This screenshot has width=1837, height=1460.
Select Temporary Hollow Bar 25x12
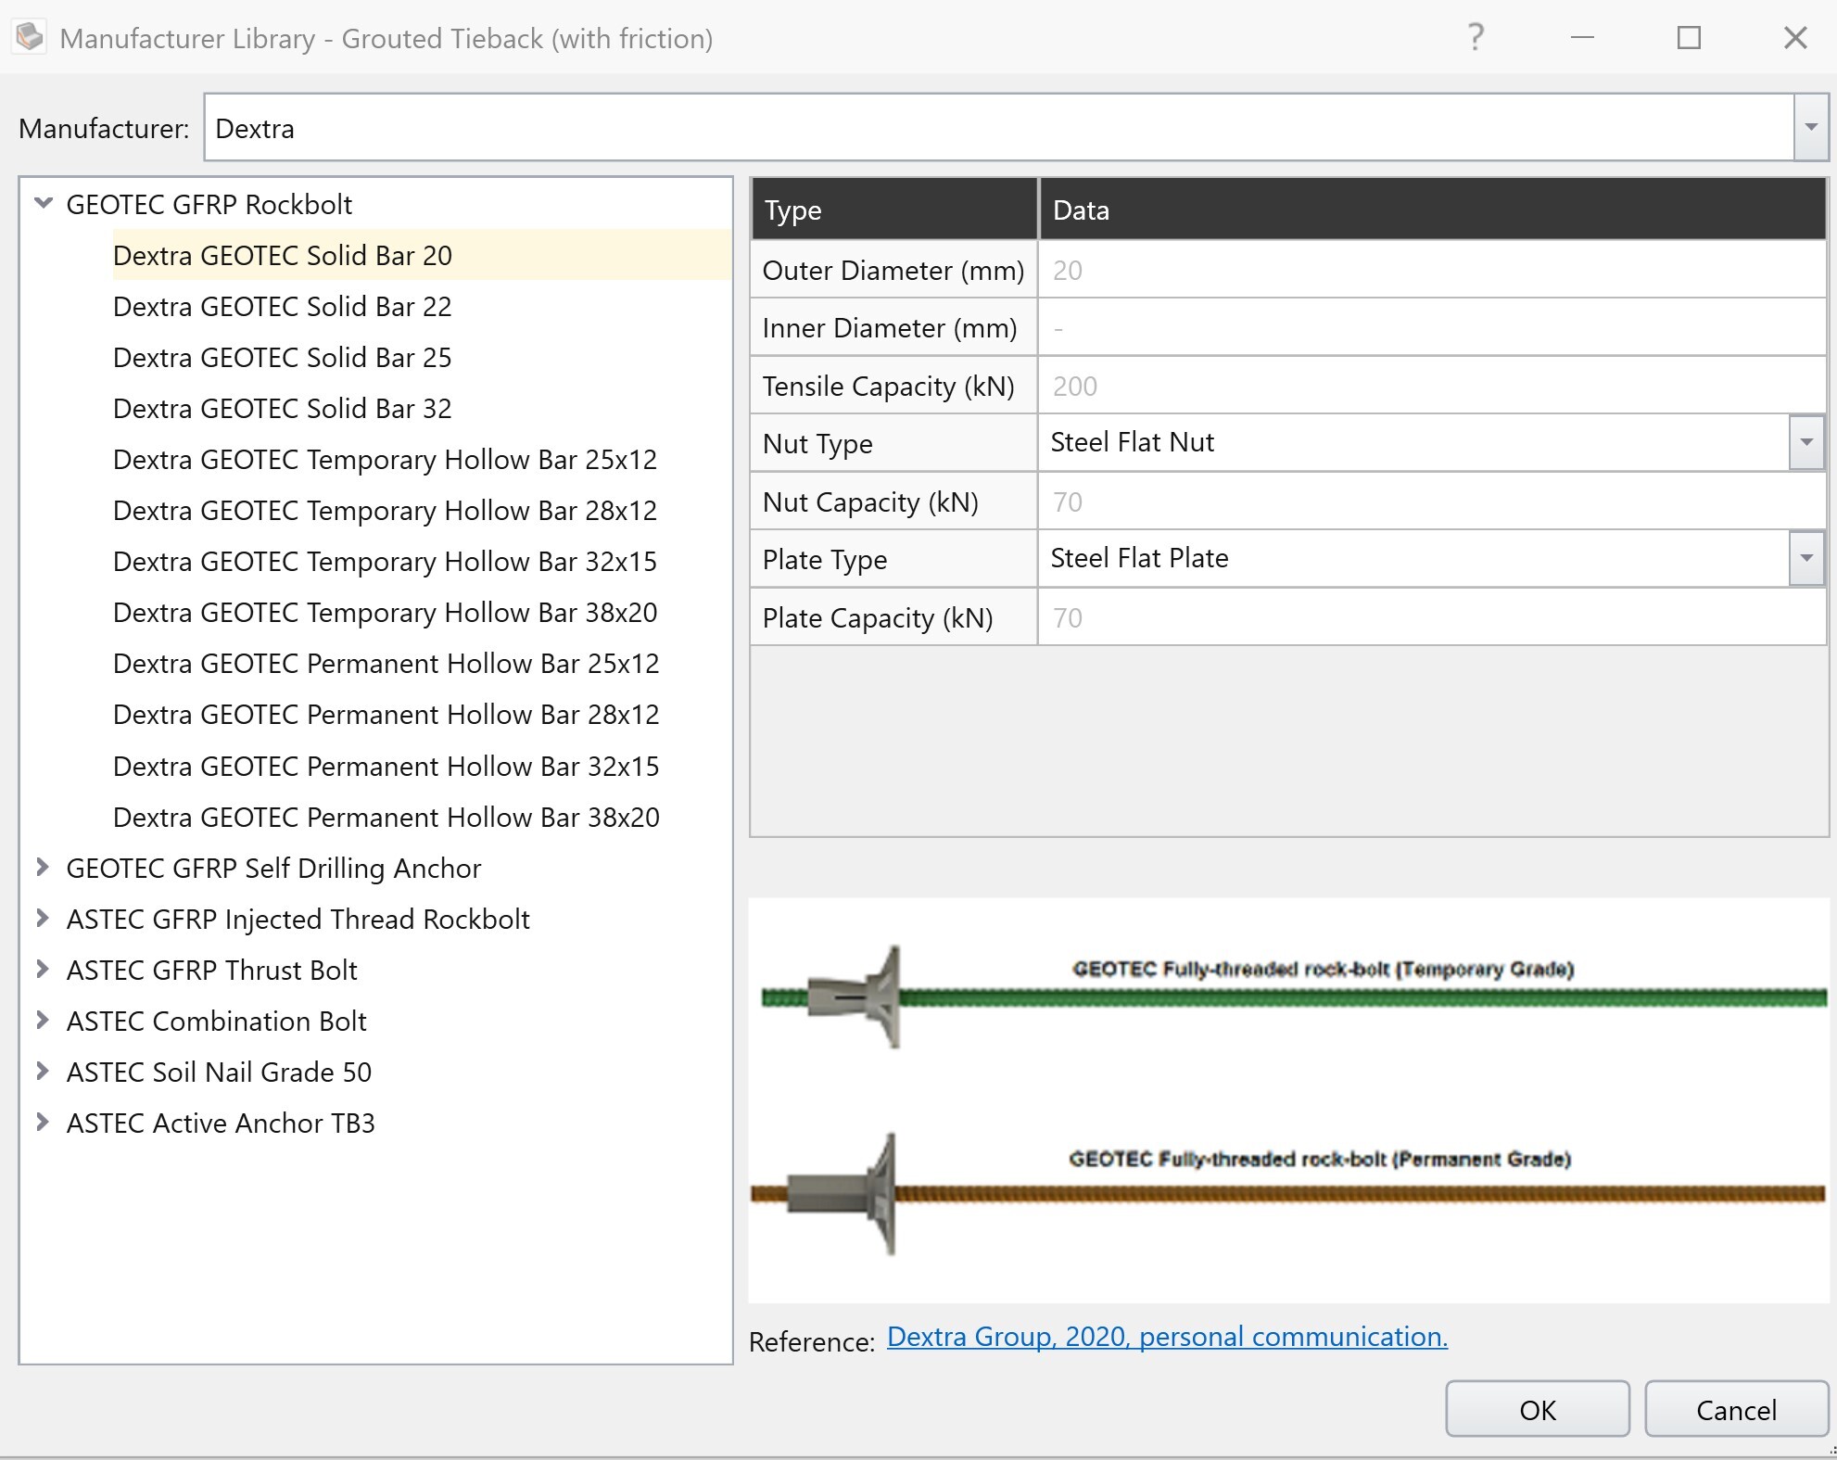click(386, 459)
